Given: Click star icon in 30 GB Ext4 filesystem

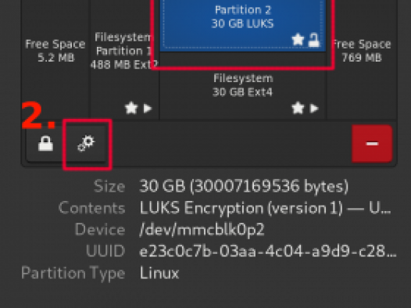Looking at the screenshot, I should [x=298, y=108].
